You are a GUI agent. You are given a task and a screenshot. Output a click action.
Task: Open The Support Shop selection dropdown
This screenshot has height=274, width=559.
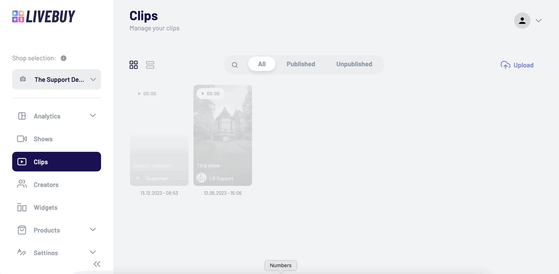click(x=56, y=79)
